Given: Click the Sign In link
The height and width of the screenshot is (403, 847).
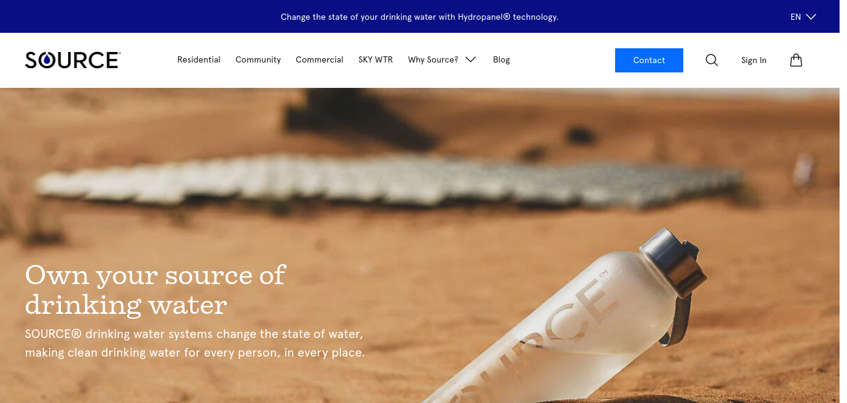Looking at the screenshot, I should [754, 60].
